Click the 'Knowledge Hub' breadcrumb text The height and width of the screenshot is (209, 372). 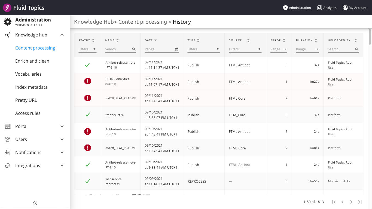pyautogui.click(x=94, y=22)
